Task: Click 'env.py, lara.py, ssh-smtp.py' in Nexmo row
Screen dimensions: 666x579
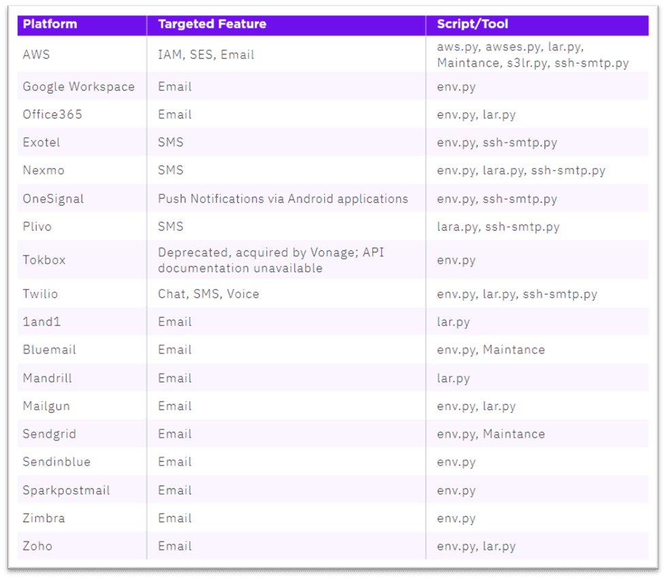Action: point(521,171)
